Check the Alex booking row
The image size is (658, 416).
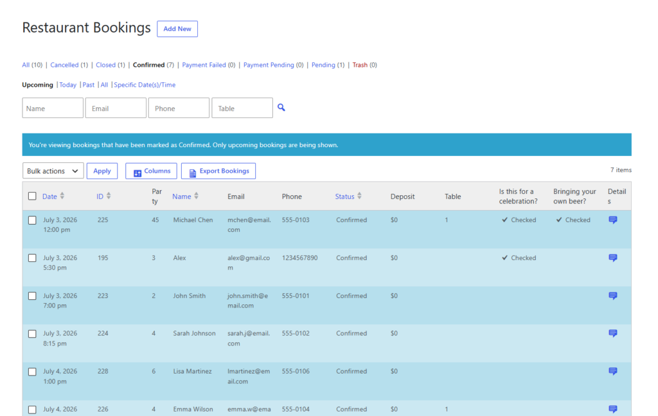point(32,258)
